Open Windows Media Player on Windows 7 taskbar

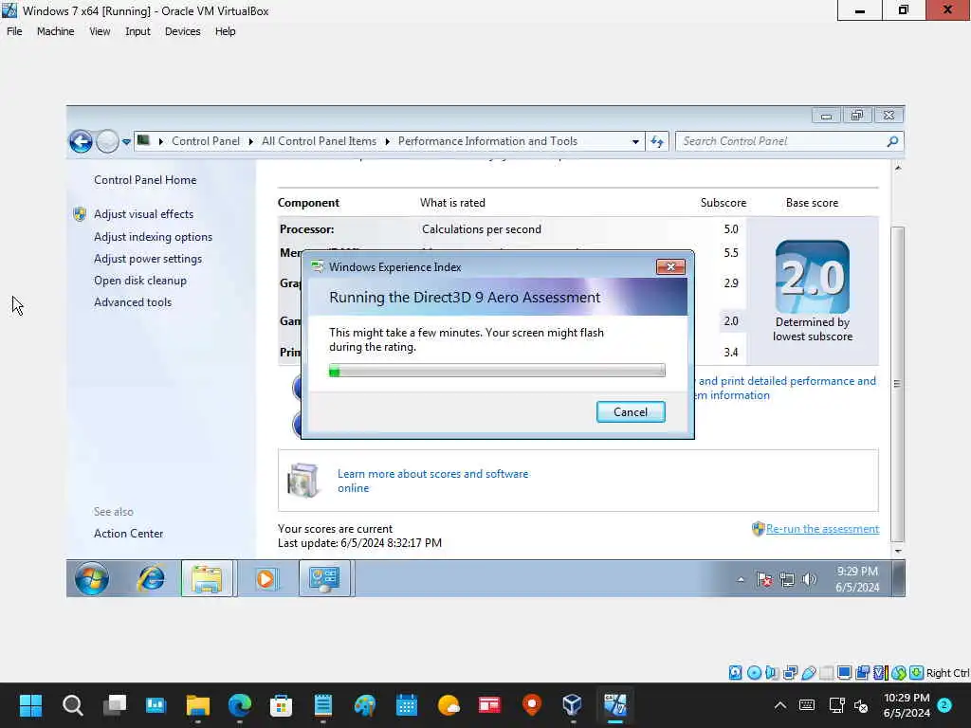tap(266, 579)
